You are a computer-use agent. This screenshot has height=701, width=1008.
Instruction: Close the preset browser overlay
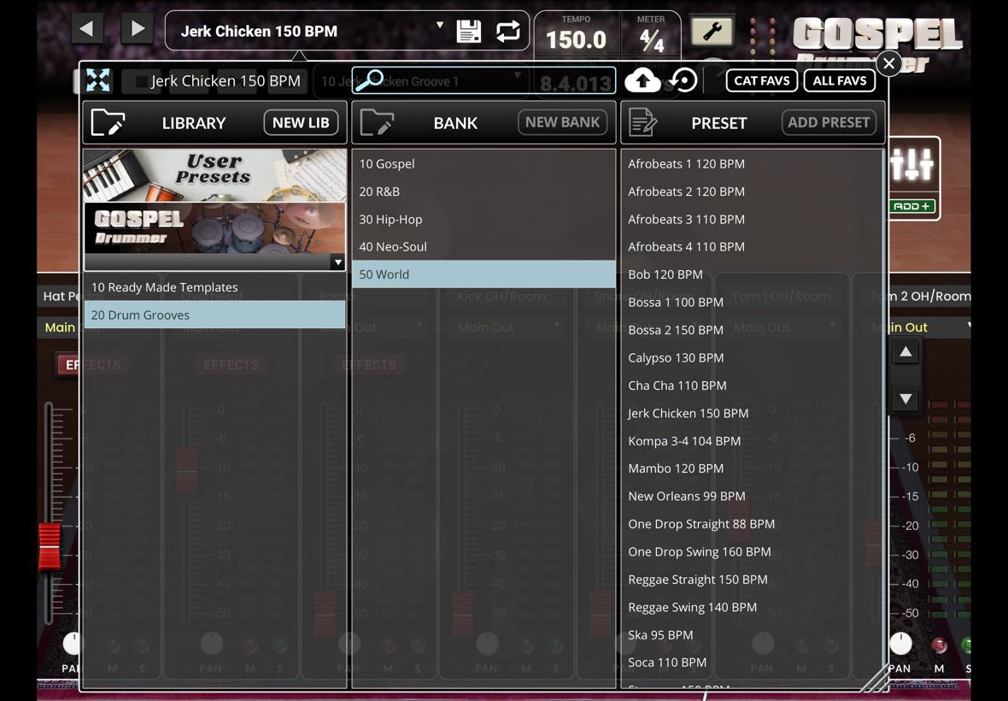889,63
